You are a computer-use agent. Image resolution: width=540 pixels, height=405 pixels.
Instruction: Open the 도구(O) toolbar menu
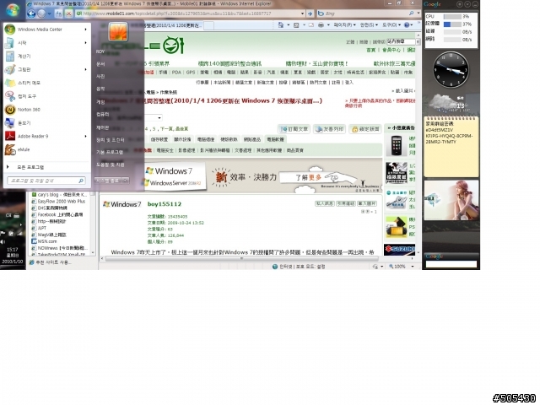point(391,24)
